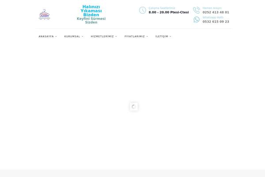Click the '8.00 - 20.00 Ptesi-Ctesi' text
This screenshot has height=177, width=265.
click(x=169, y=12)
